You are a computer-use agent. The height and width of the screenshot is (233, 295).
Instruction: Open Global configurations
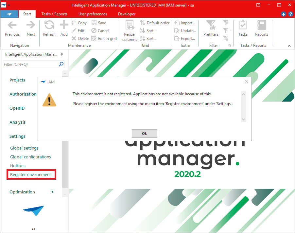point(30,157)
